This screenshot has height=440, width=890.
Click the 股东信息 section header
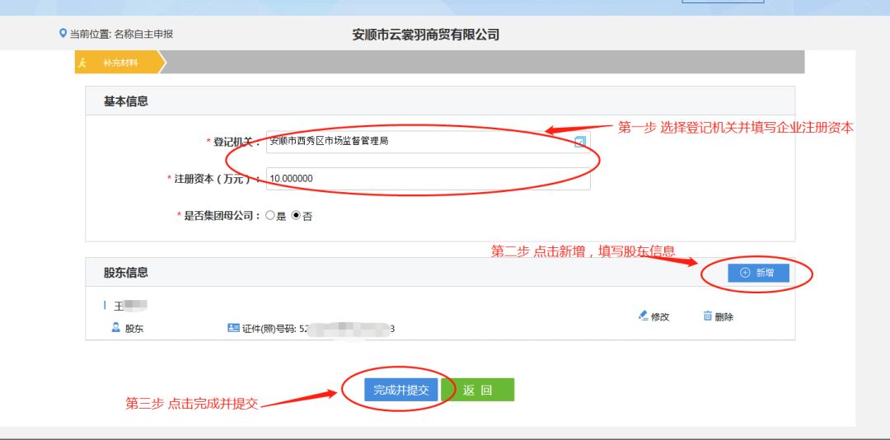(x=125, y=273)
